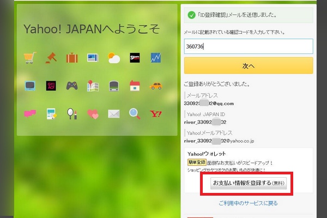The height and width of the screenshot is (218, 327).
Task: Click the news newspaper icon
Action: point(93,57)
